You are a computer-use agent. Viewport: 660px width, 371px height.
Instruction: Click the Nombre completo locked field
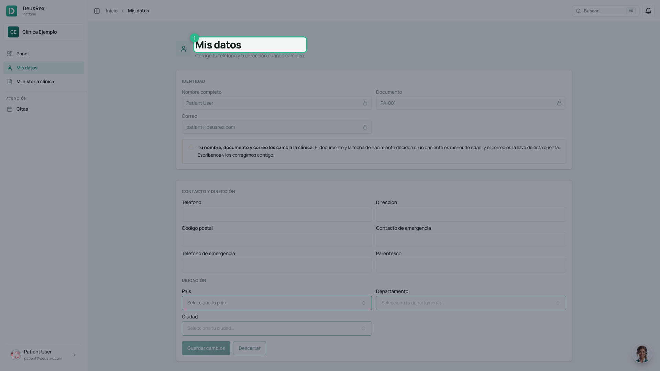[277, 103]
